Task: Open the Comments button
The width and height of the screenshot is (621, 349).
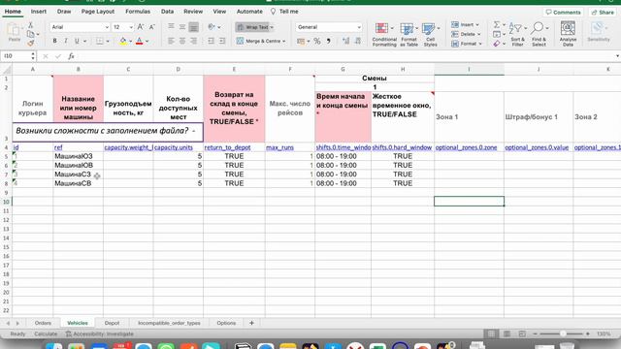Action: [563, 13]
